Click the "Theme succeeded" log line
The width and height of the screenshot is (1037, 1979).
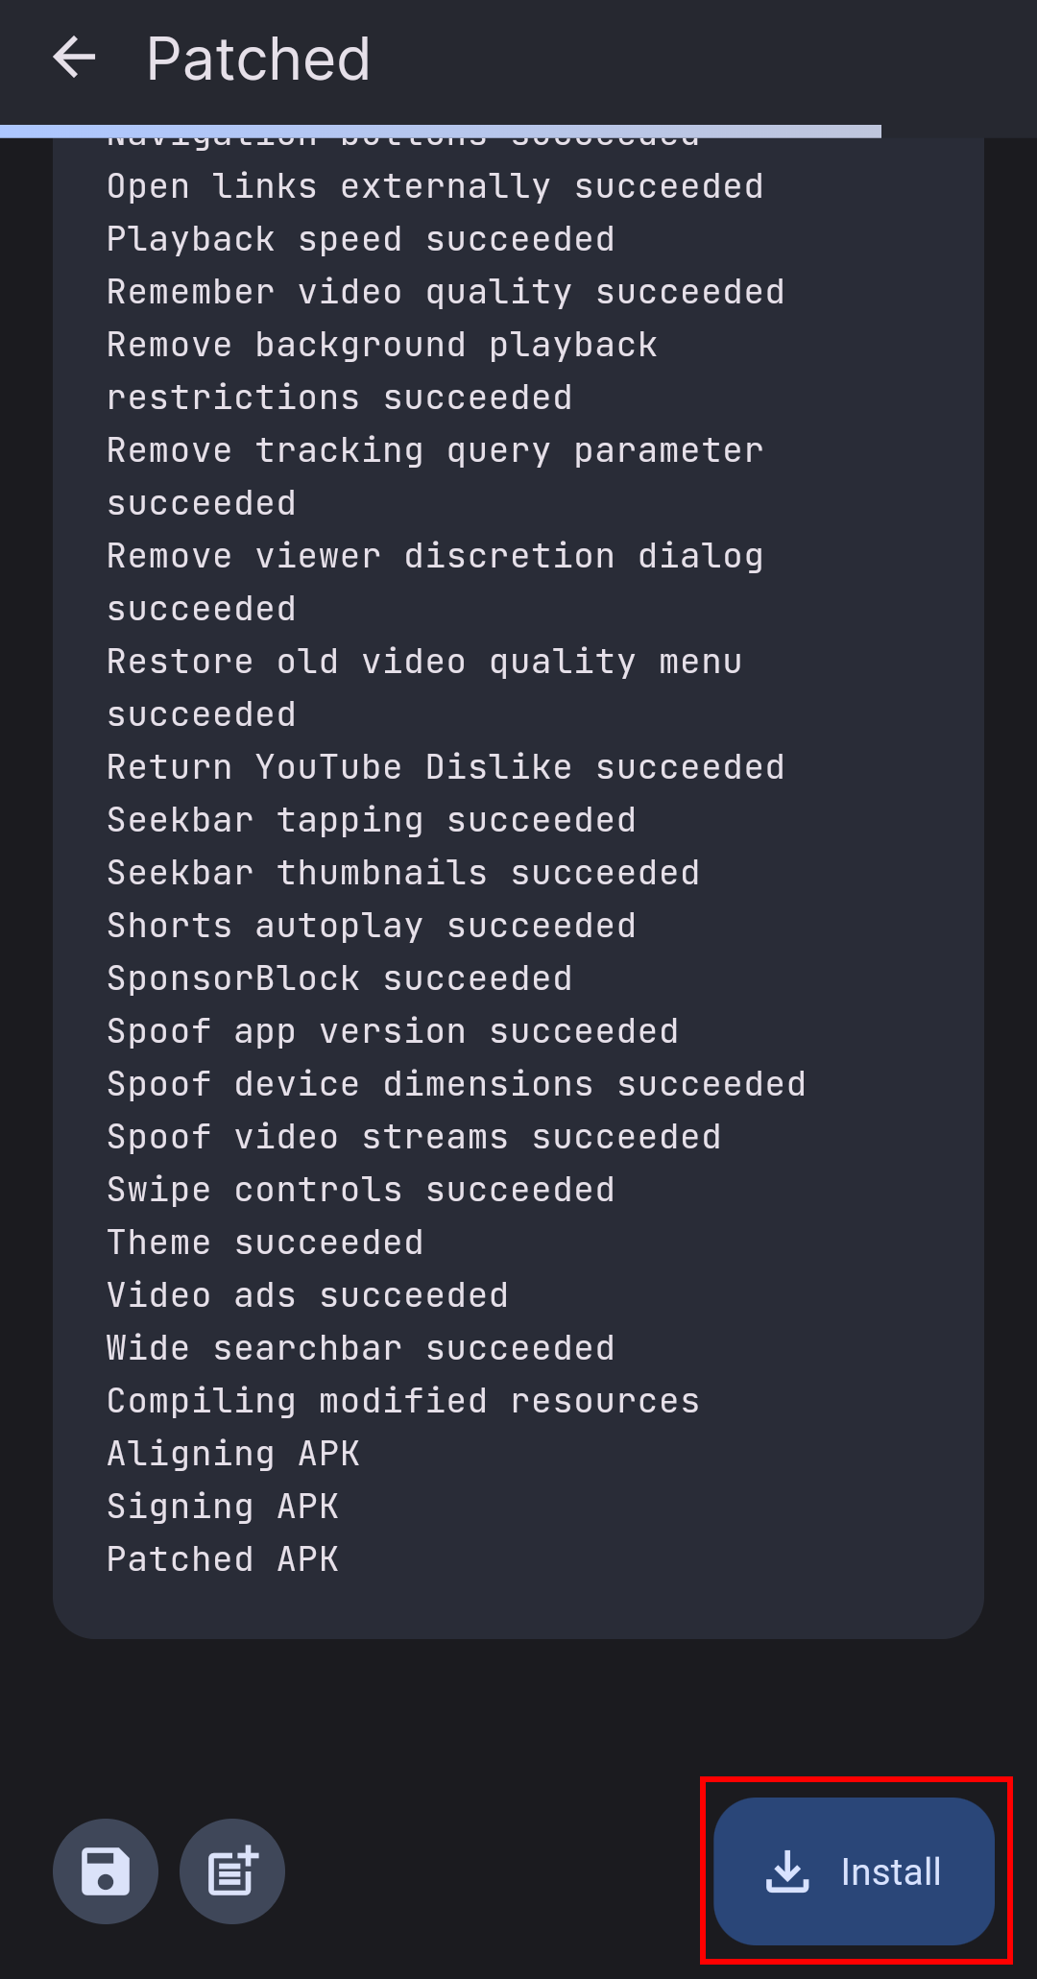[x=265, y=1243]
